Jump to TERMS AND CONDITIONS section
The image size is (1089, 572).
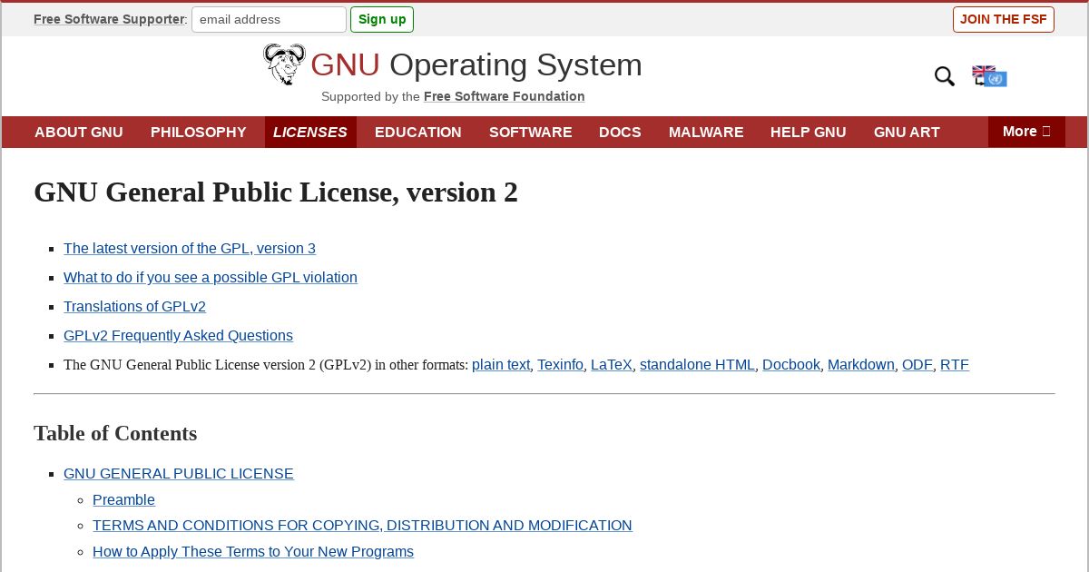[x=362, y=525]
